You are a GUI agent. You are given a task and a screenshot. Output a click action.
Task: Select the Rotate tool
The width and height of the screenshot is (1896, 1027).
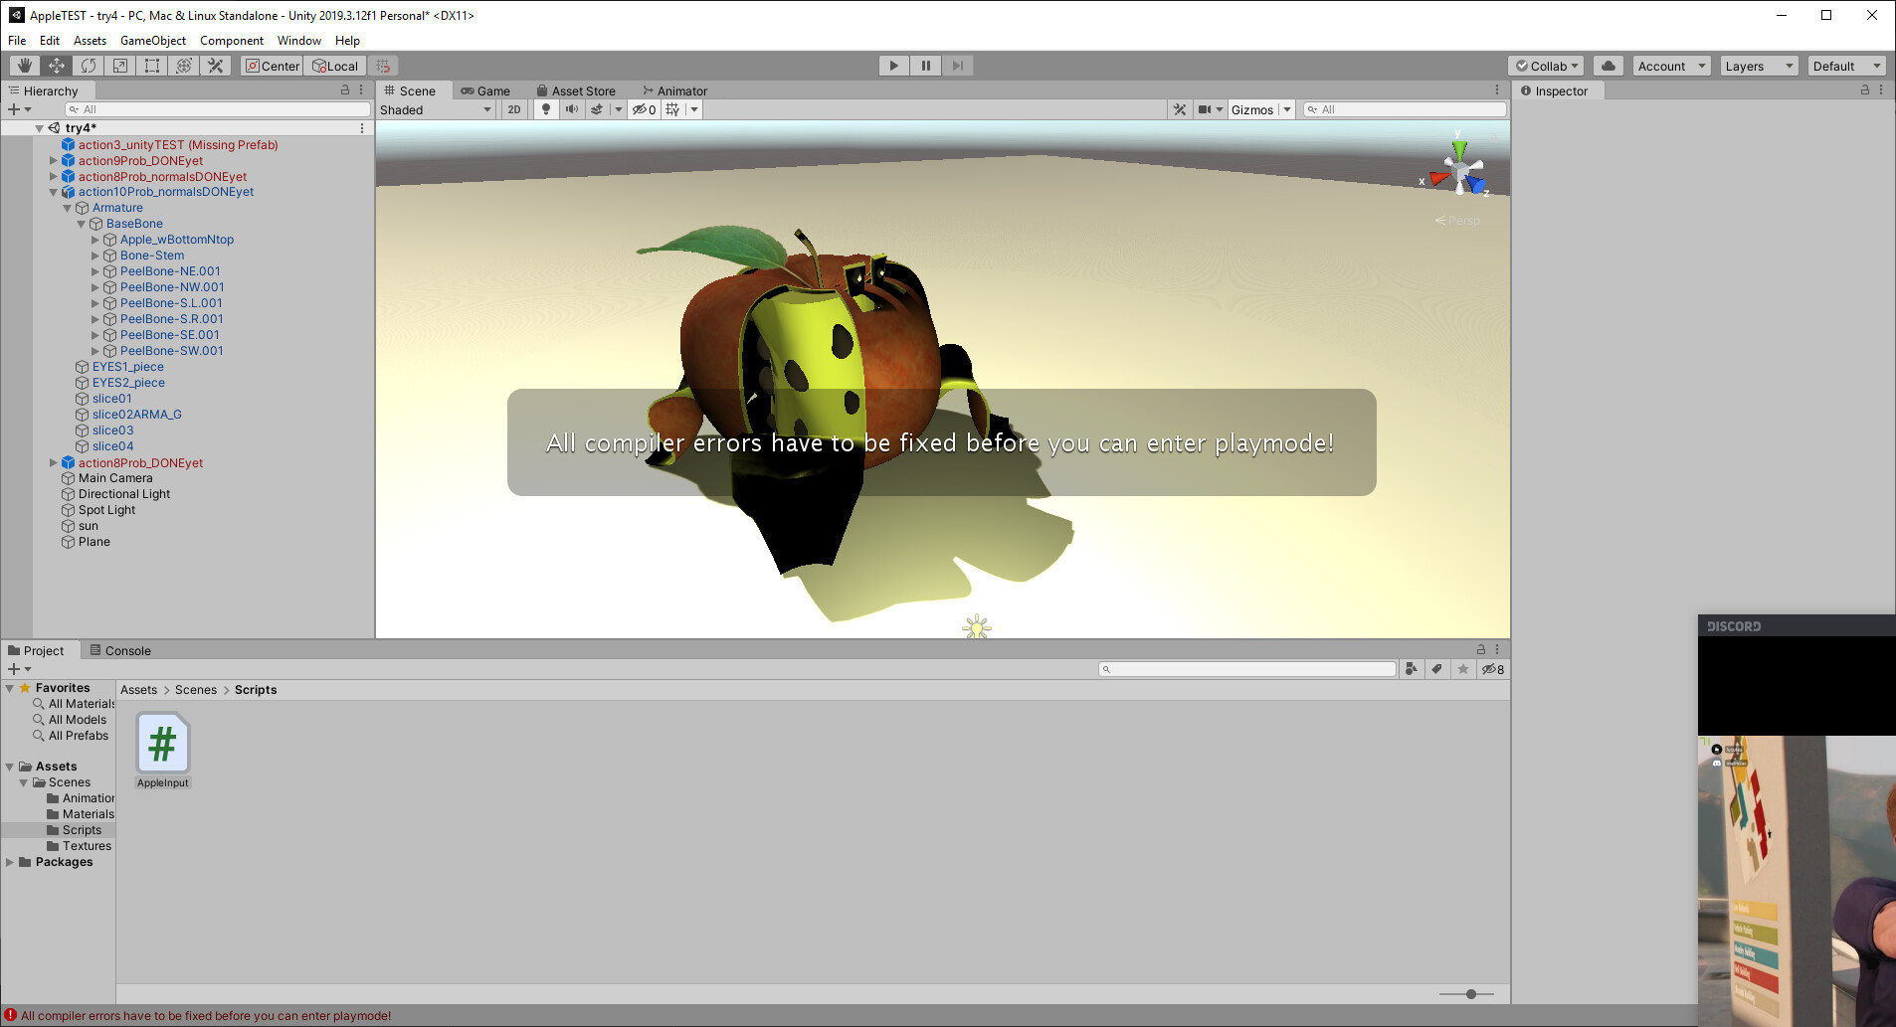pos(88,65)
